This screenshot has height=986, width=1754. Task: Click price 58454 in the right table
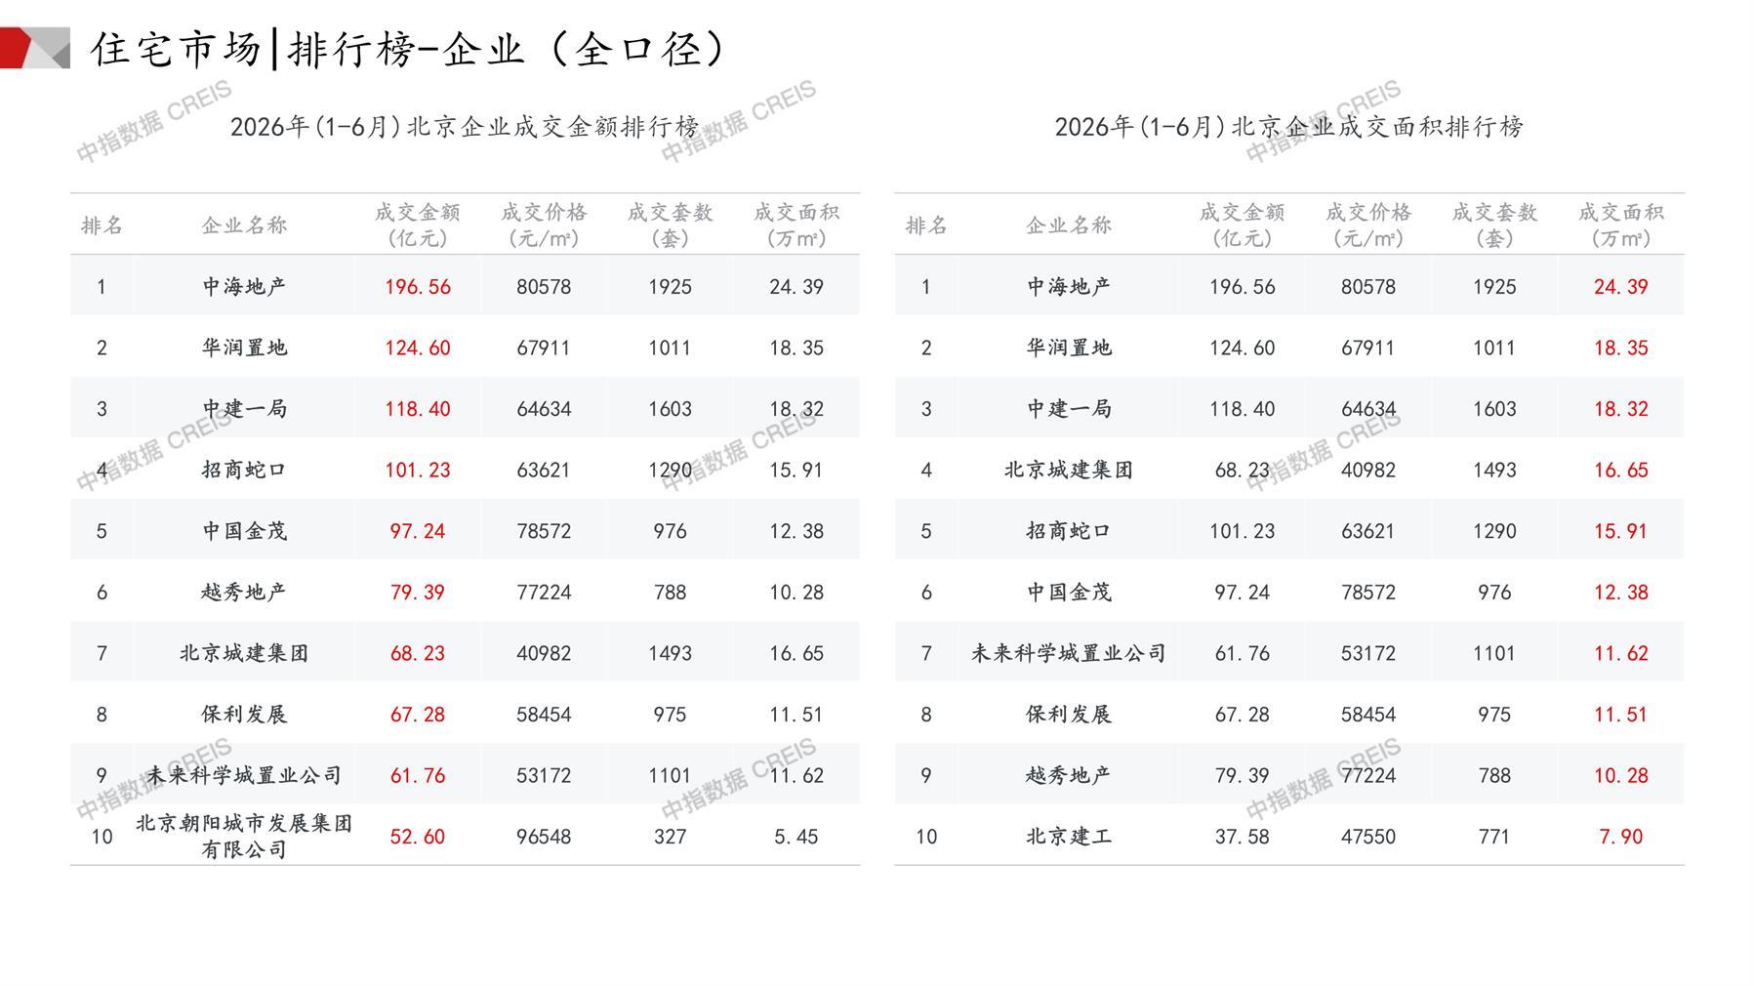click(1368, 715)
